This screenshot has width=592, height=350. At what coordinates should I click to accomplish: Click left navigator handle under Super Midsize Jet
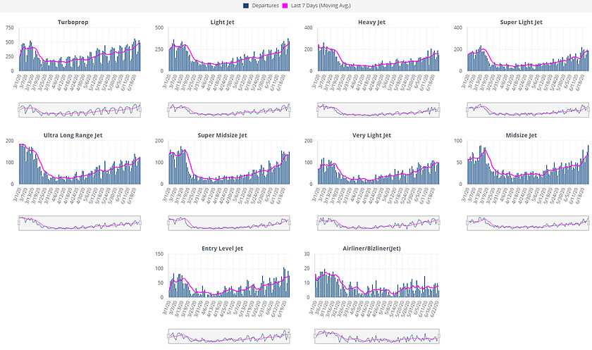pyautogui.click(x=168, y=223)
